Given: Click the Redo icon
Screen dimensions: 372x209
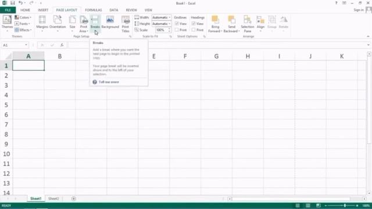Looking at the screenshot, I should click(31, 3).
